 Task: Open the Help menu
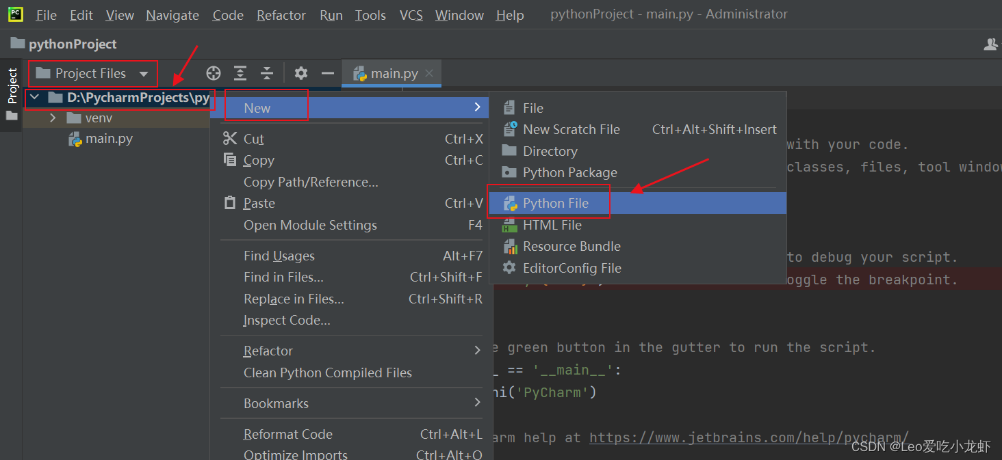[510, 15]
